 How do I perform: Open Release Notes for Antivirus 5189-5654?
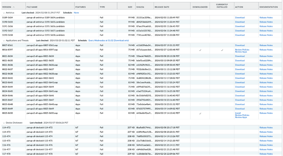[266, 18]
